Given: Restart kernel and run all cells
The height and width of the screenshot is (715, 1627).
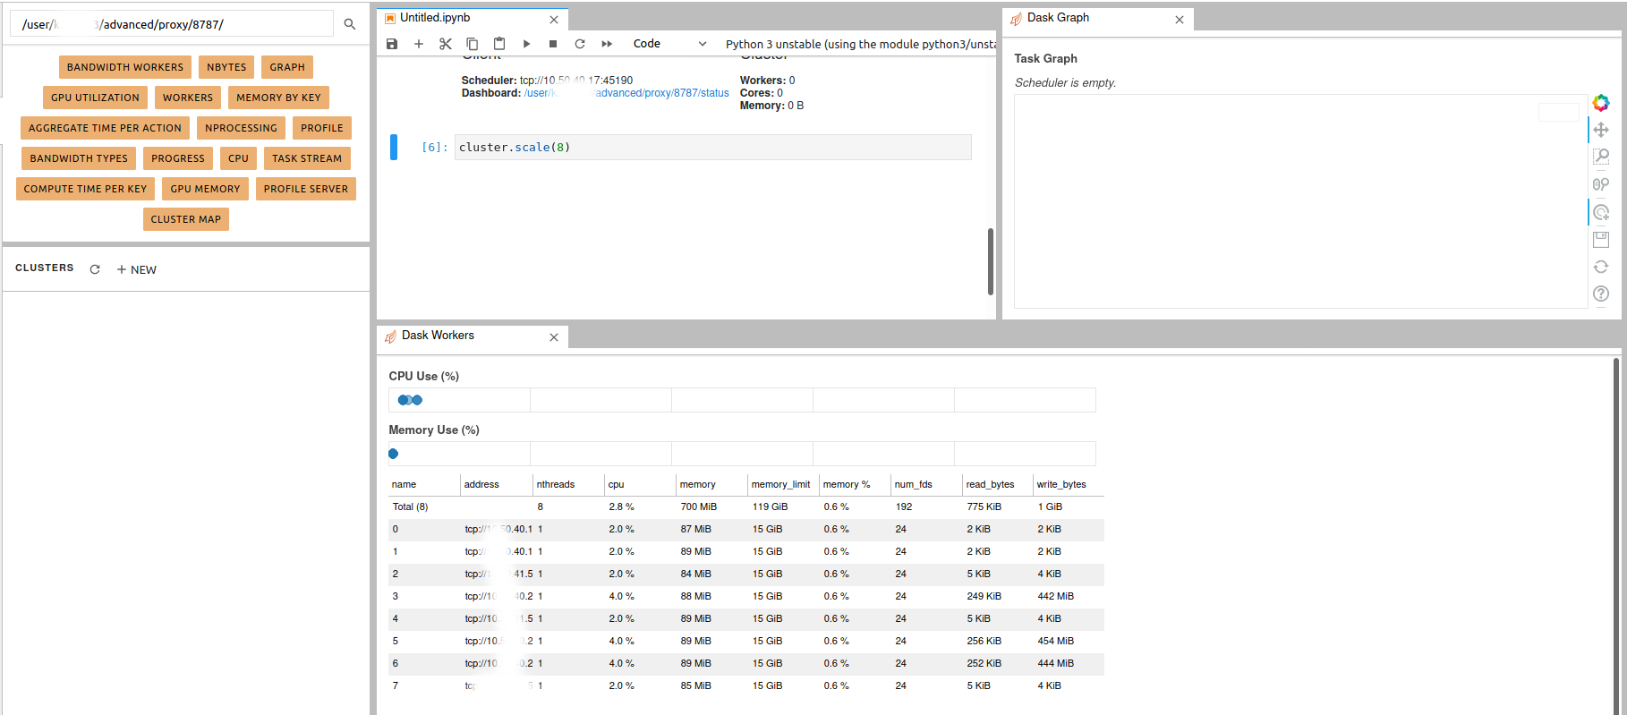Looking at the screenshot, I should pos(607,44).
